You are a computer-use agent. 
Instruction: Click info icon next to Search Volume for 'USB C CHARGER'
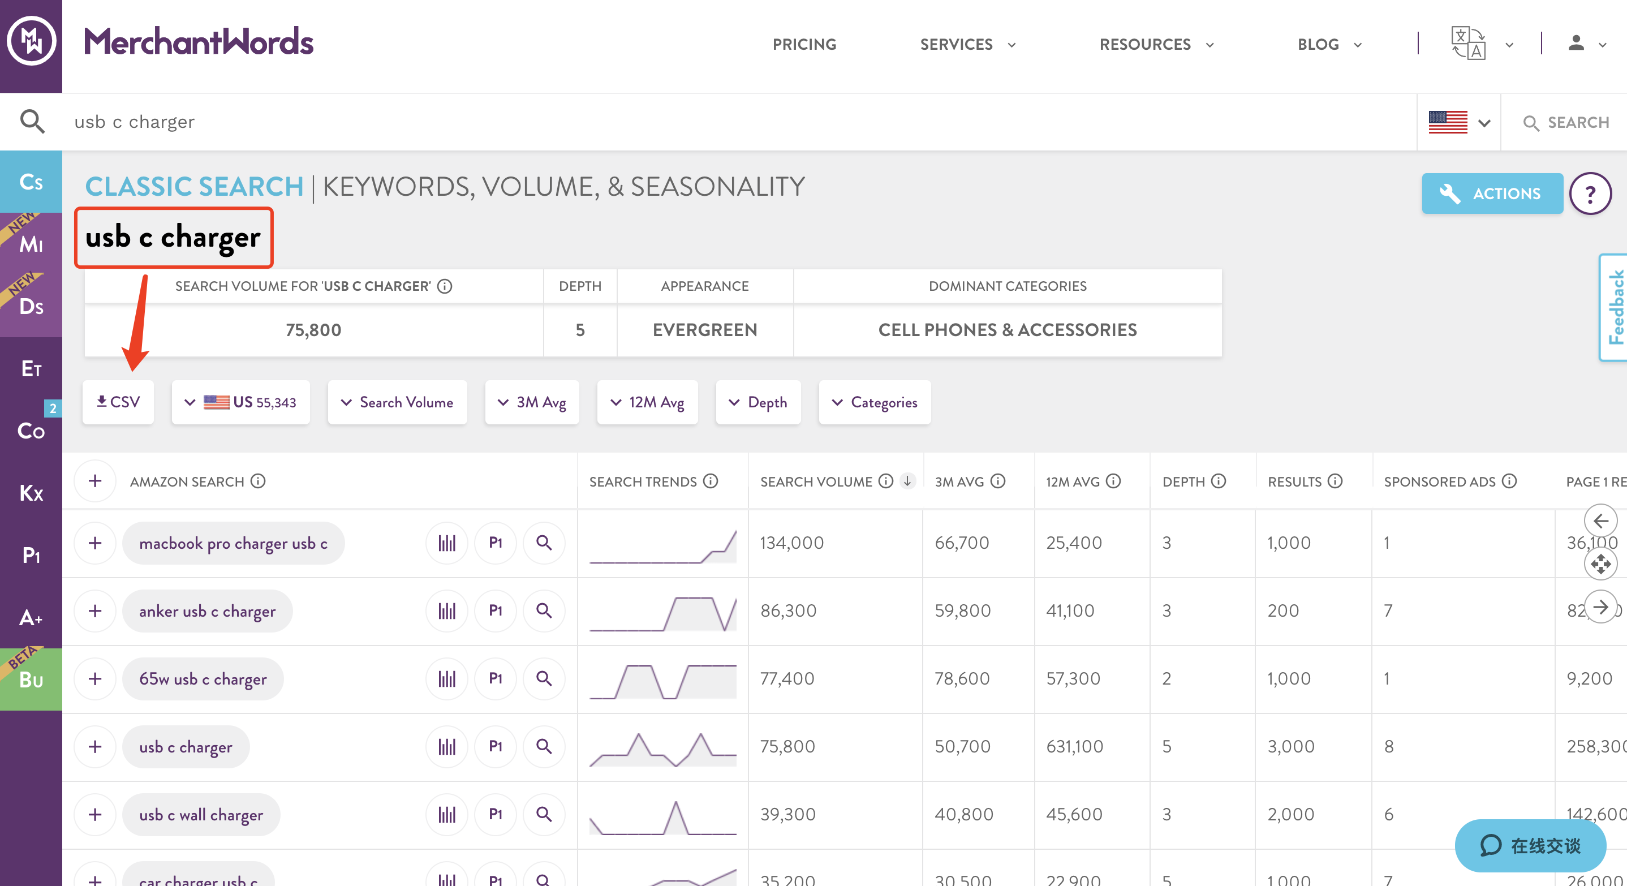coord(445,287)
